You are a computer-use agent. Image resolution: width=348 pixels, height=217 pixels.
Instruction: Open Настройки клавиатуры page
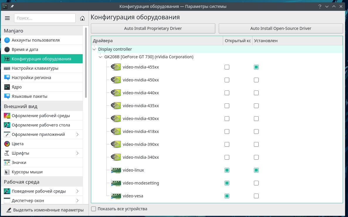42,68
